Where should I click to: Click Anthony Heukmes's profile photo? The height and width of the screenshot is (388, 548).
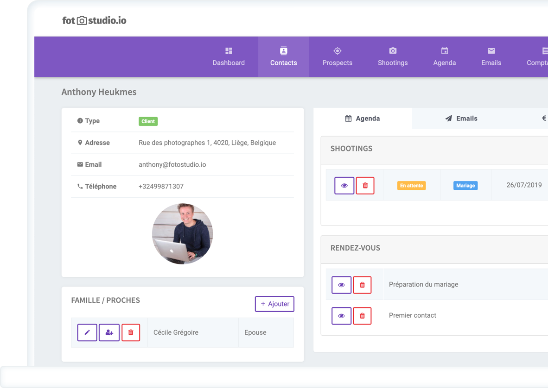(182, 234)
